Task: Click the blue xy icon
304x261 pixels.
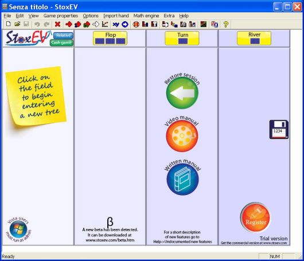Action: pos(116,24)
